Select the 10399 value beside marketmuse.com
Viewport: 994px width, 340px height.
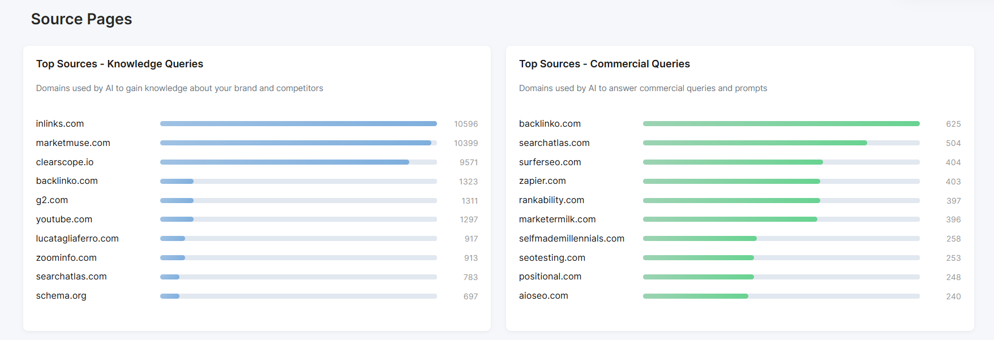click(466, 143)
